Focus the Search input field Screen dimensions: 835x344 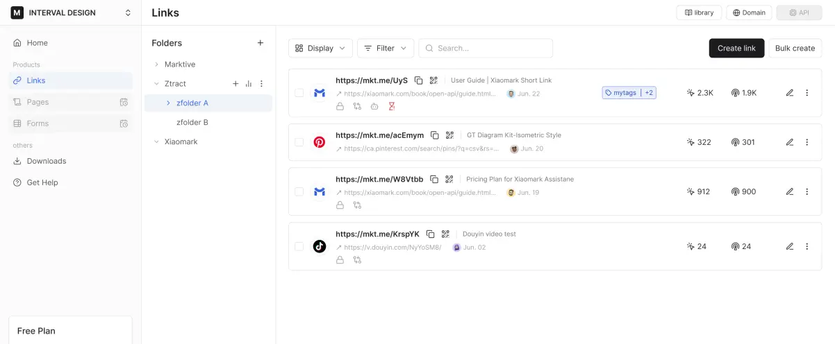coord(486,48)
